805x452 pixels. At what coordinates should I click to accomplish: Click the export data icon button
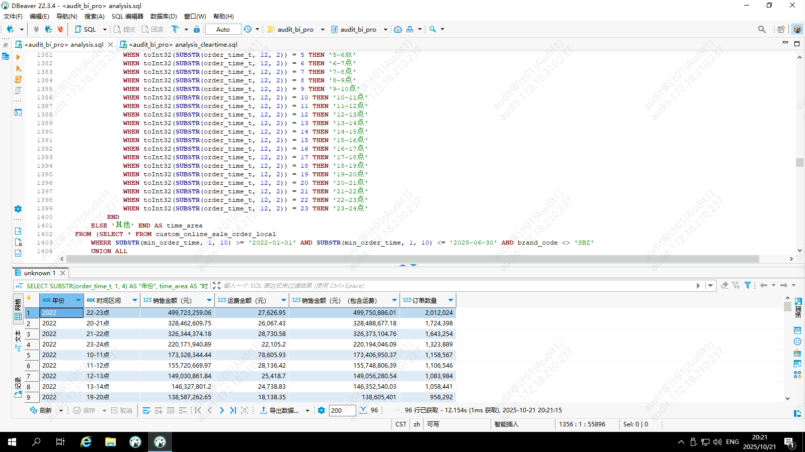click(x=263, y=410)
